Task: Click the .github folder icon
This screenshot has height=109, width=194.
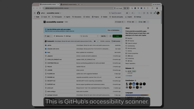Action: [46, 45]
